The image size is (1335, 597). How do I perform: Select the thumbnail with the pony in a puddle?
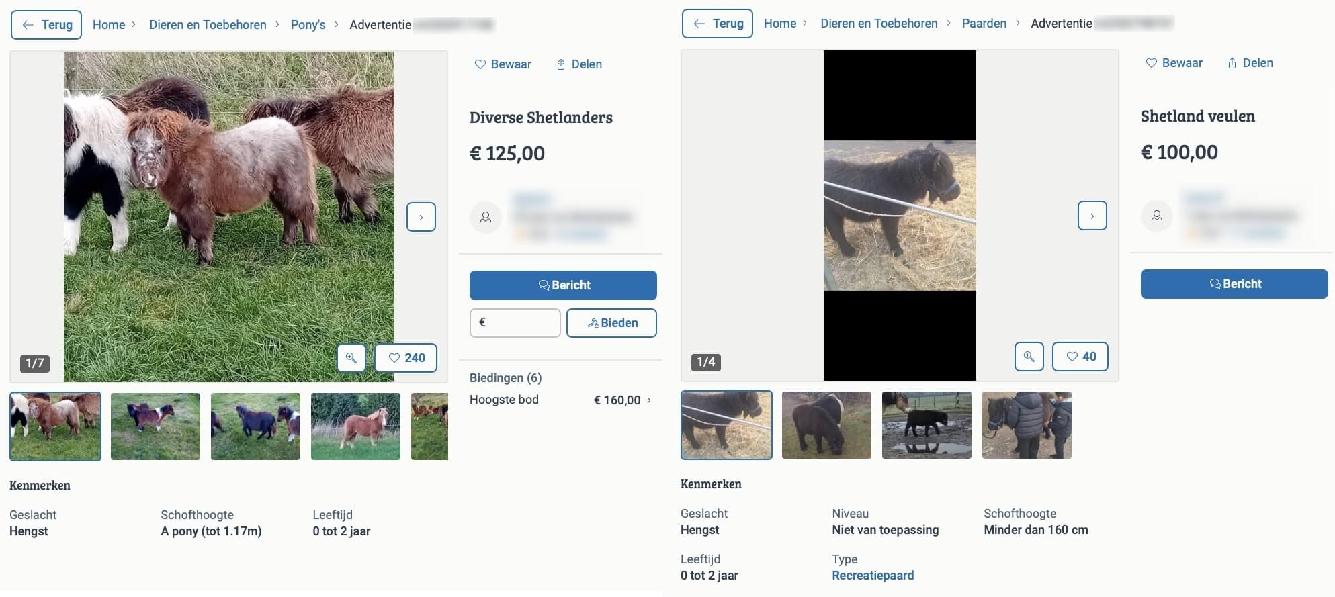pos(927,425)
